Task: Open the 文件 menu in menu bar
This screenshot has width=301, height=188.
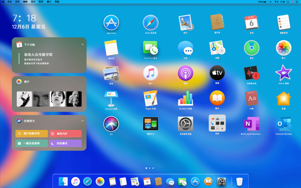Action: tap(17, 2)
